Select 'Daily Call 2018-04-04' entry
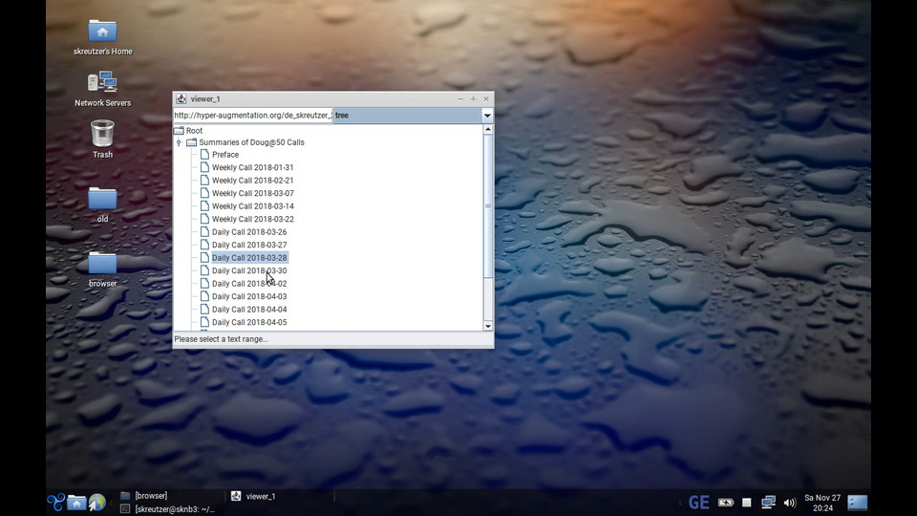917x516 pixels. (249, 309)
